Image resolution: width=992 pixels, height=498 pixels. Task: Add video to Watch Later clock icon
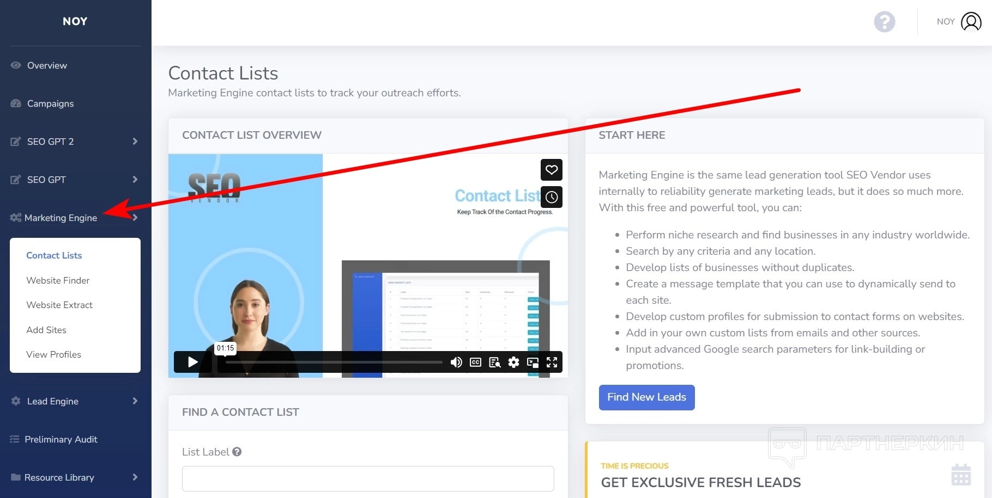tap(552, 197)
